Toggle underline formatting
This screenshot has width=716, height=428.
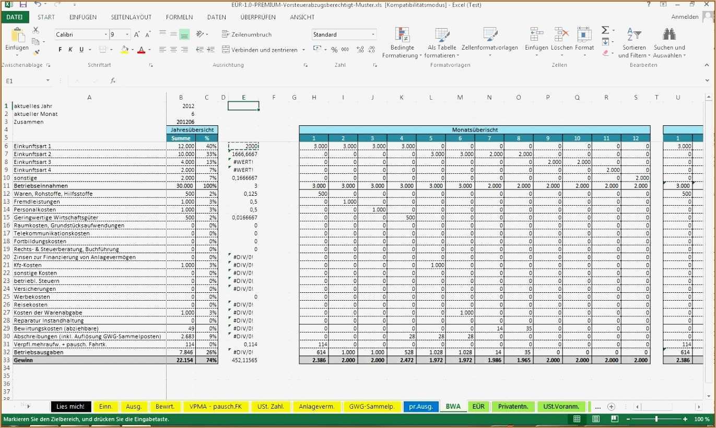[x=81, y=49]
